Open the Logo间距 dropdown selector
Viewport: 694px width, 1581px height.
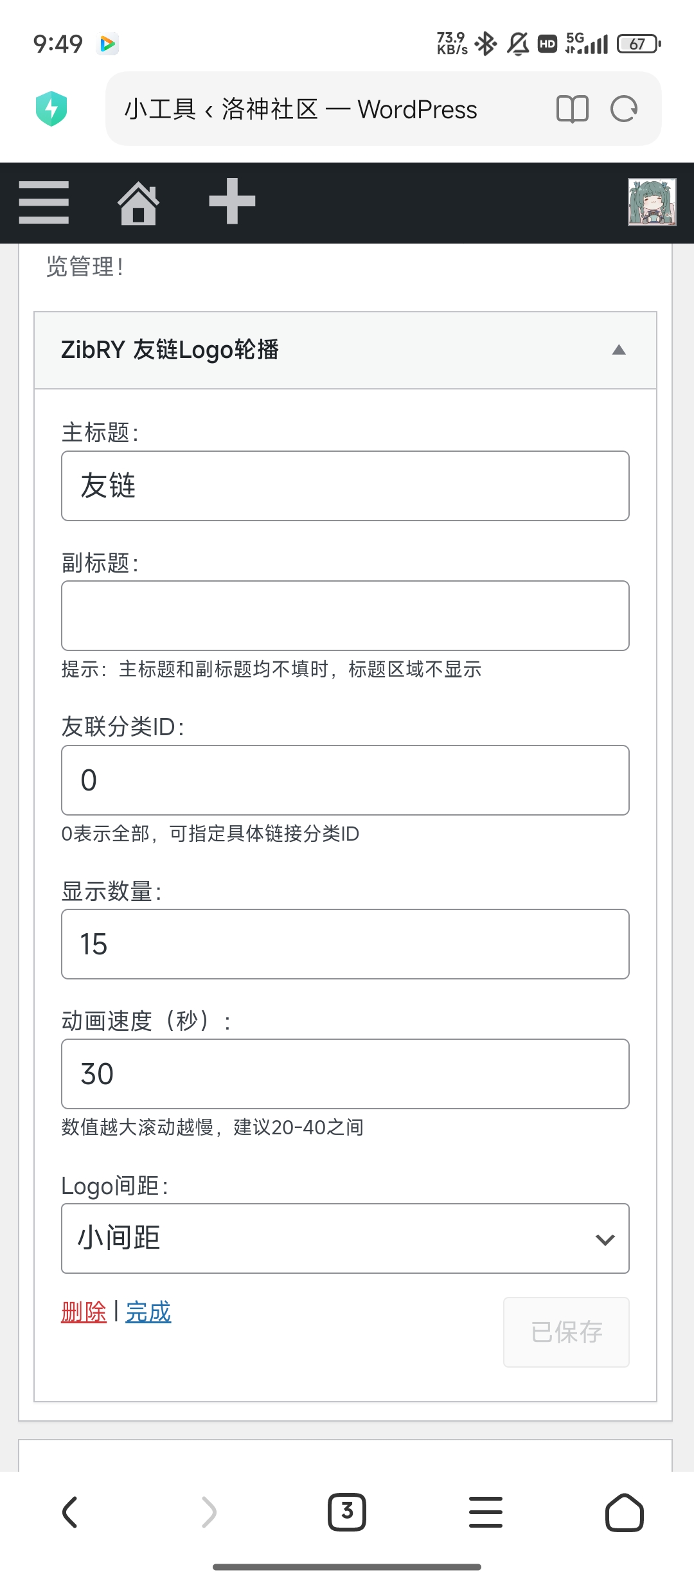coord(344,1238)
